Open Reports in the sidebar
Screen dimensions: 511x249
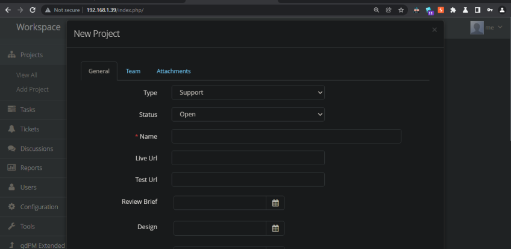tap(33, 168)
